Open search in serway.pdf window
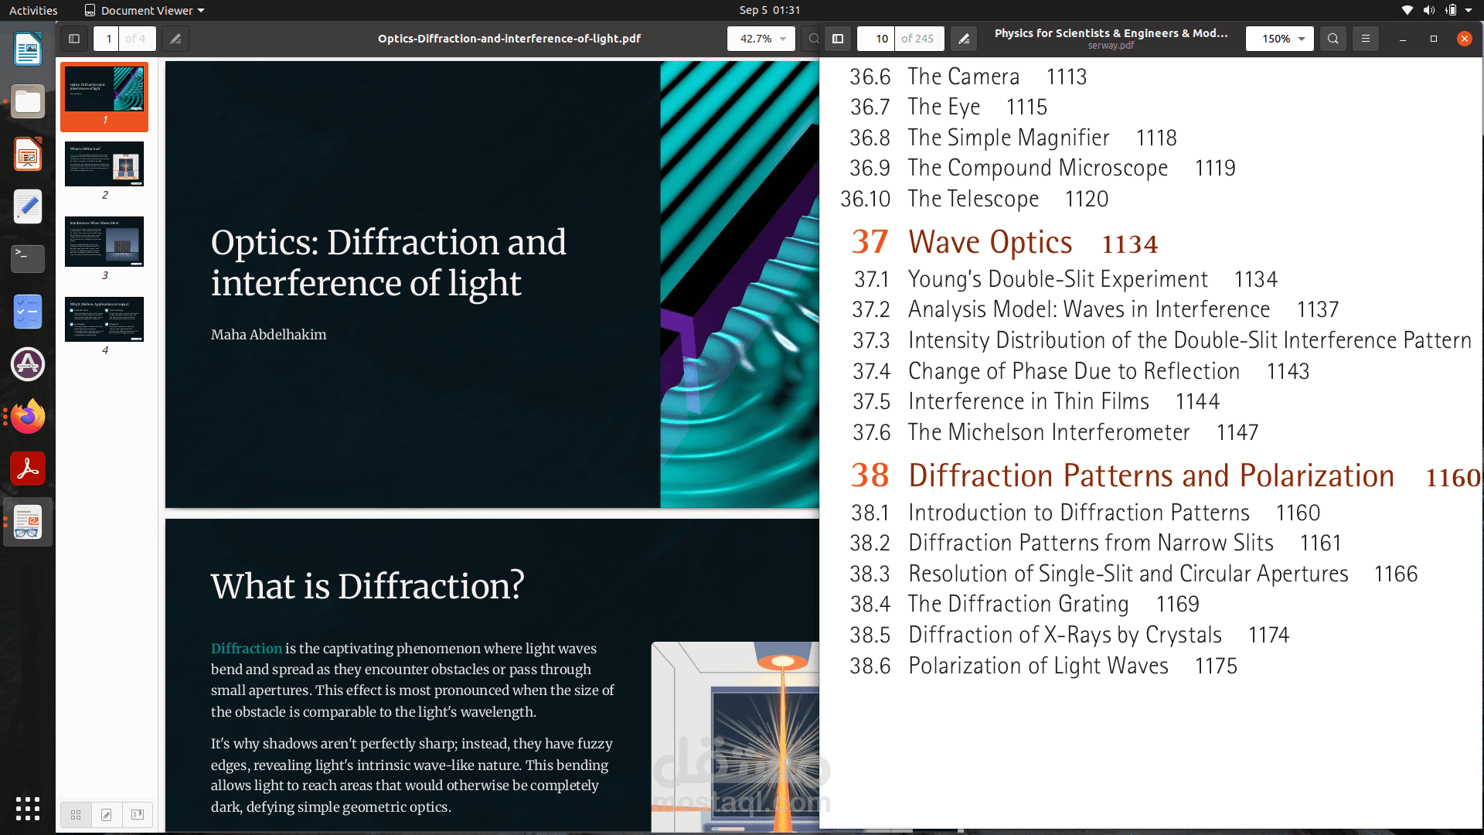The image size is (1484, 835). point(1333,39)
